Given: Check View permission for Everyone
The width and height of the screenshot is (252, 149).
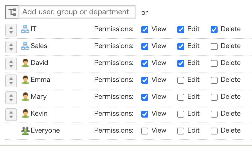Looking at the screenshot, I should click(x=145, y=131).
